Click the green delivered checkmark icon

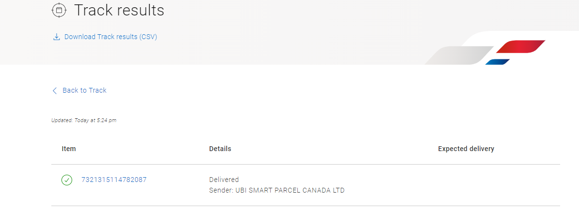coord(67,180)
